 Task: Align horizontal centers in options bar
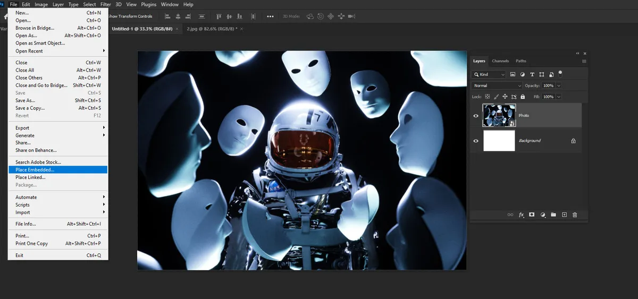coord(178,16)
